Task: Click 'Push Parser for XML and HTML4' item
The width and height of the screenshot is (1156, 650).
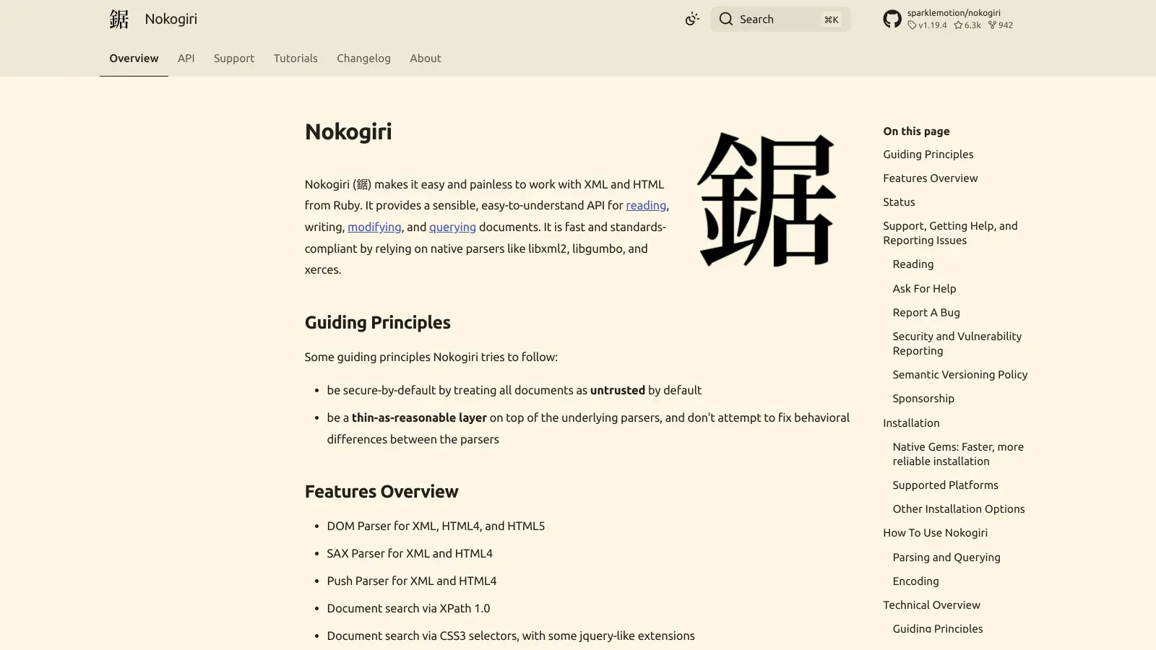Action: click(x=412, y=581)
